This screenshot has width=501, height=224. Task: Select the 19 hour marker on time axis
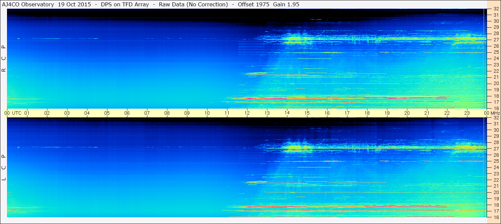387,113
